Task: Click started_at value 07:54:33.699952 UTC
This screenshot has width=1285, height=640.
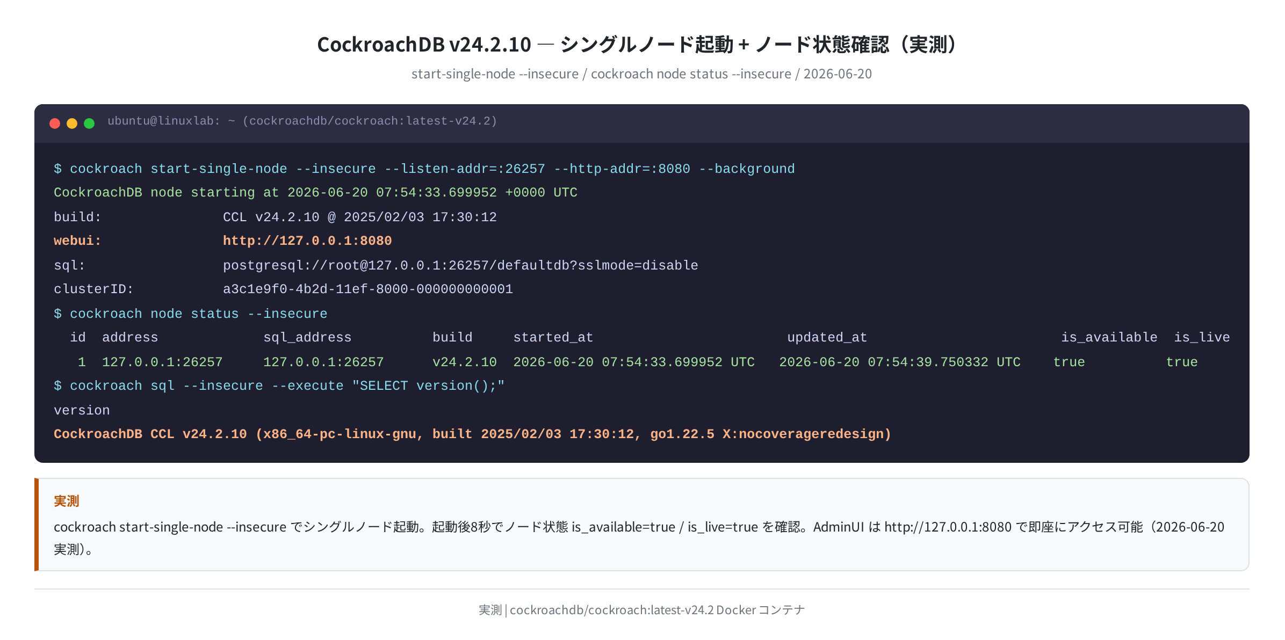Action: [x=634, y=362]
